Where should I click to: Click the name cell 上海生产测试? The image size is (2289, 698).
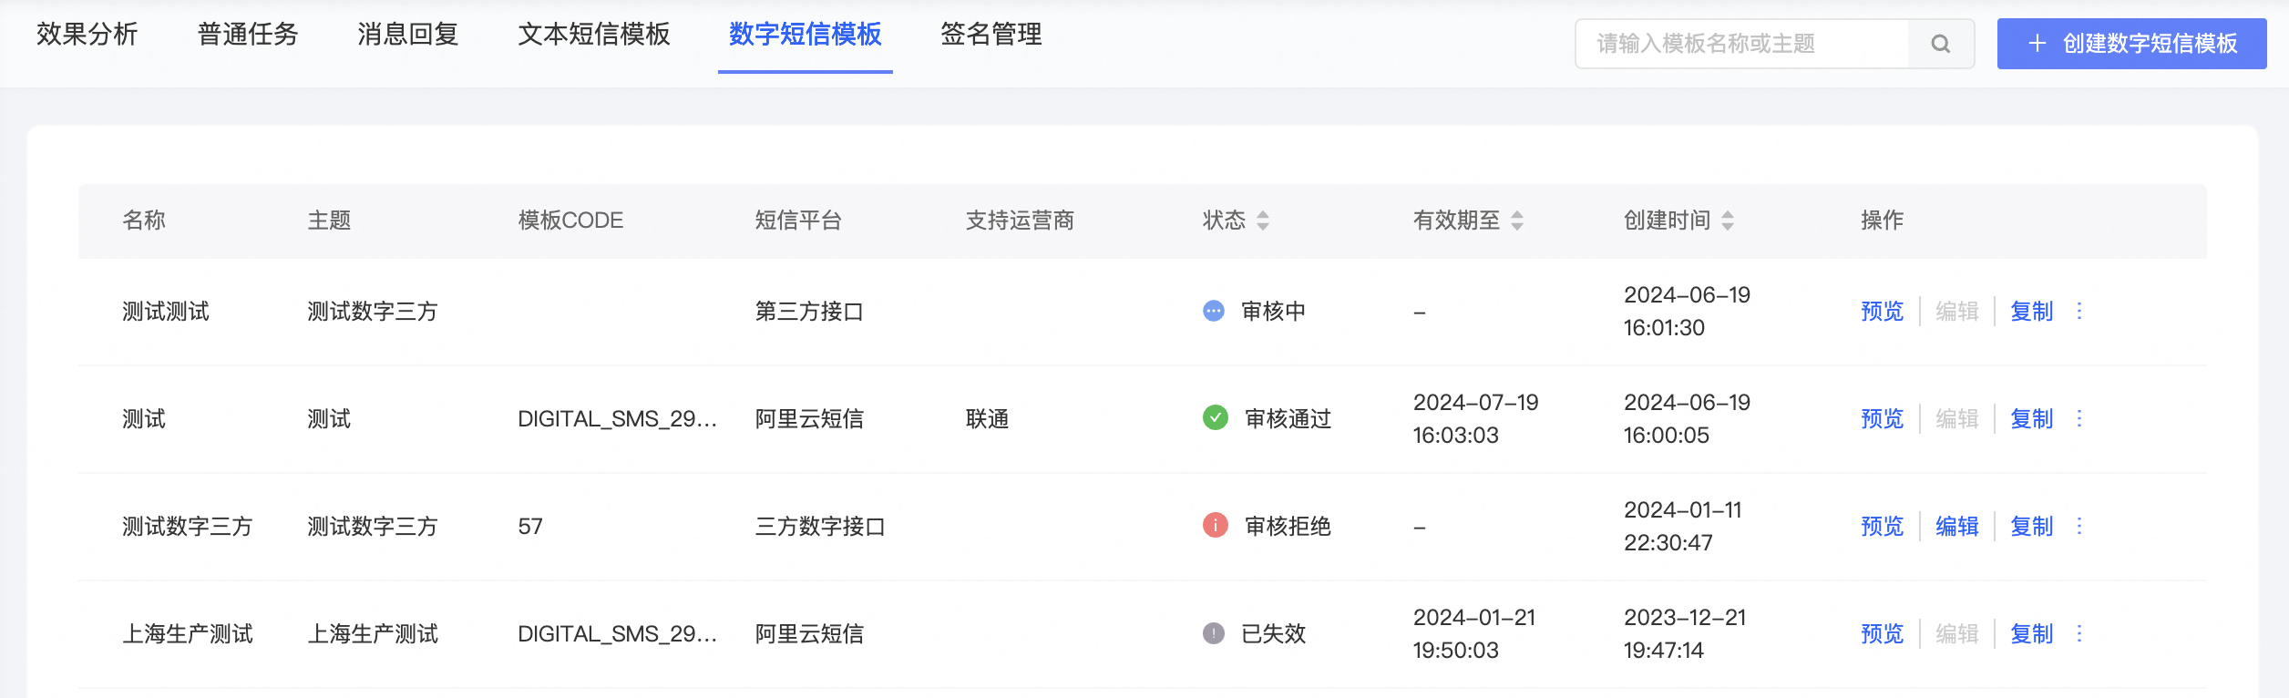click(x=188, y=634)
